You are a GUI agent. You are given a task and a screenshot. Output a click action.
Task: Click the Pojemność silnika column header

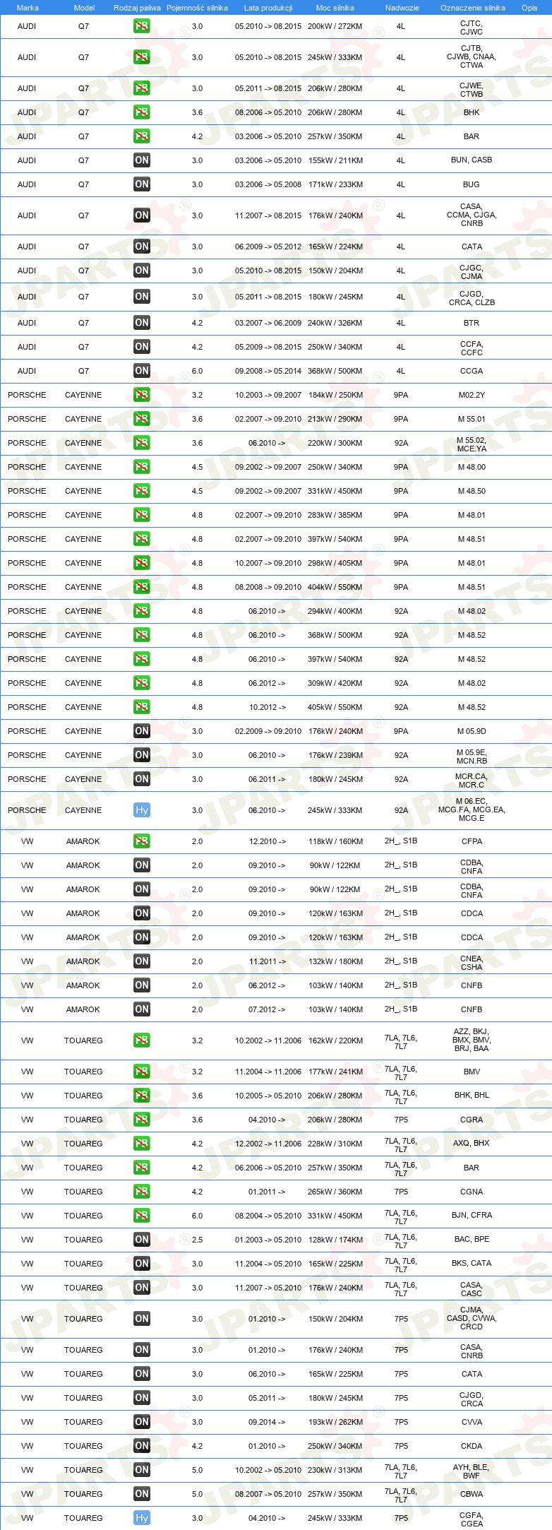pos(197,8)
